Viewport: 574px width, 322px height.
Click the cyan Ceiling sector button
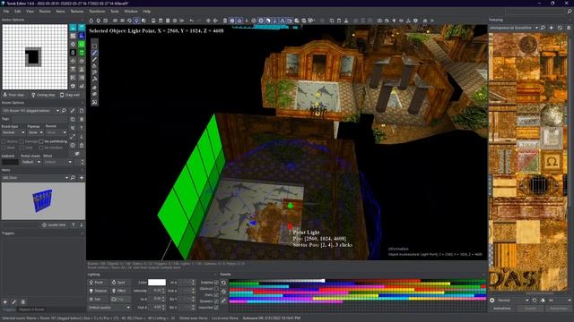click(x=82, y=28)
